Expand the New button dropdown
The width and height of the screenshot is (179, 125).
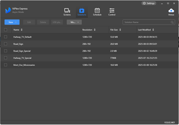pos(16,22)
